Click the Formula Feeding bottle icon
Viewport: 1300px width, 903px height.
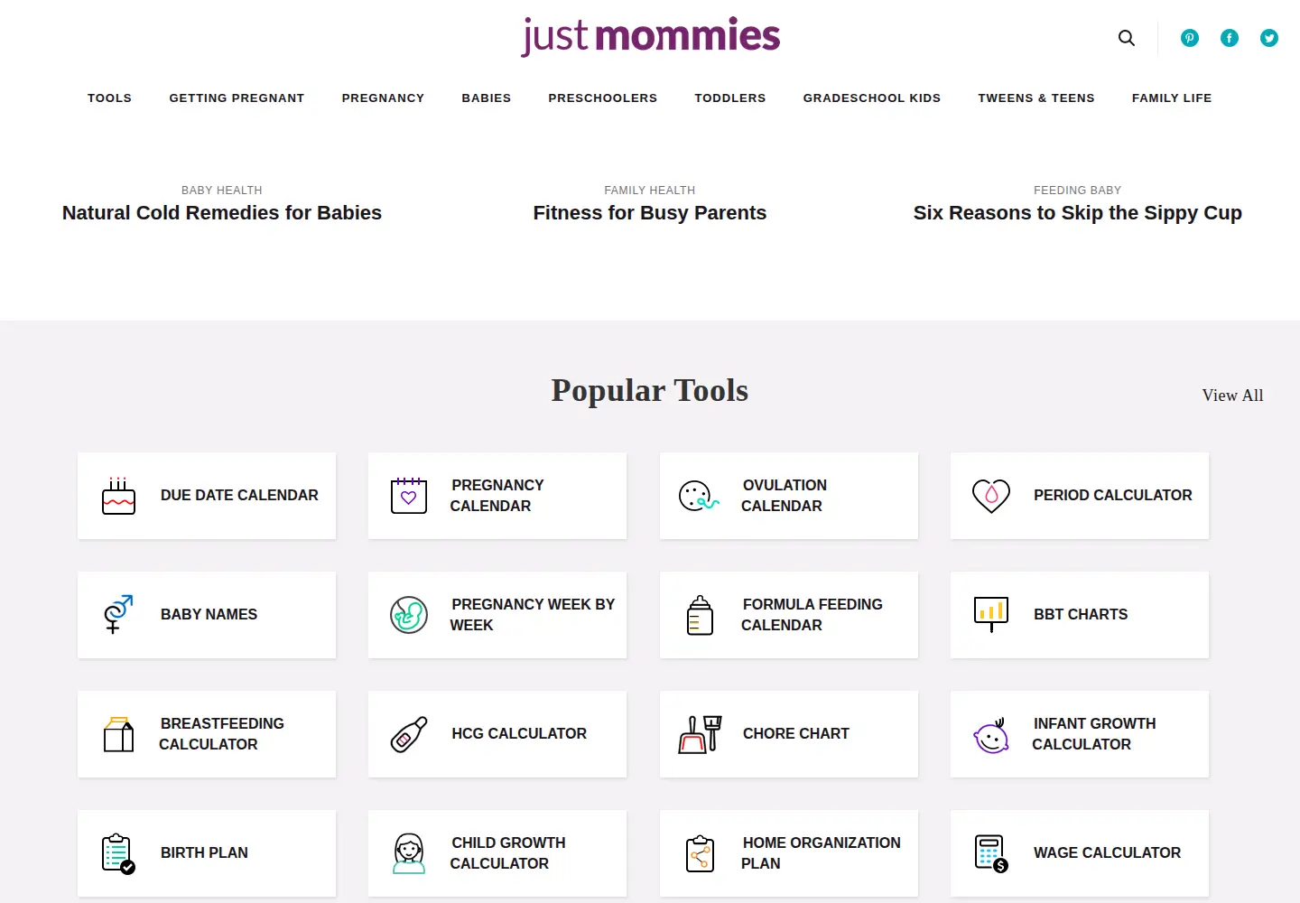[700, 615]
